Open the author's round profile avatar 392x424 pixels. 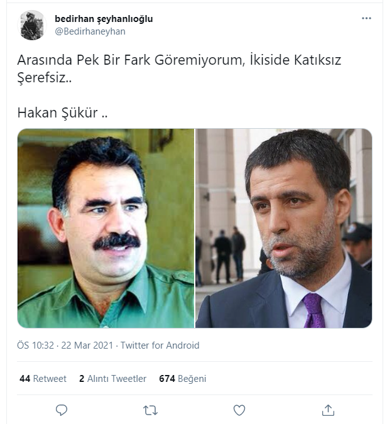point(32,25)
